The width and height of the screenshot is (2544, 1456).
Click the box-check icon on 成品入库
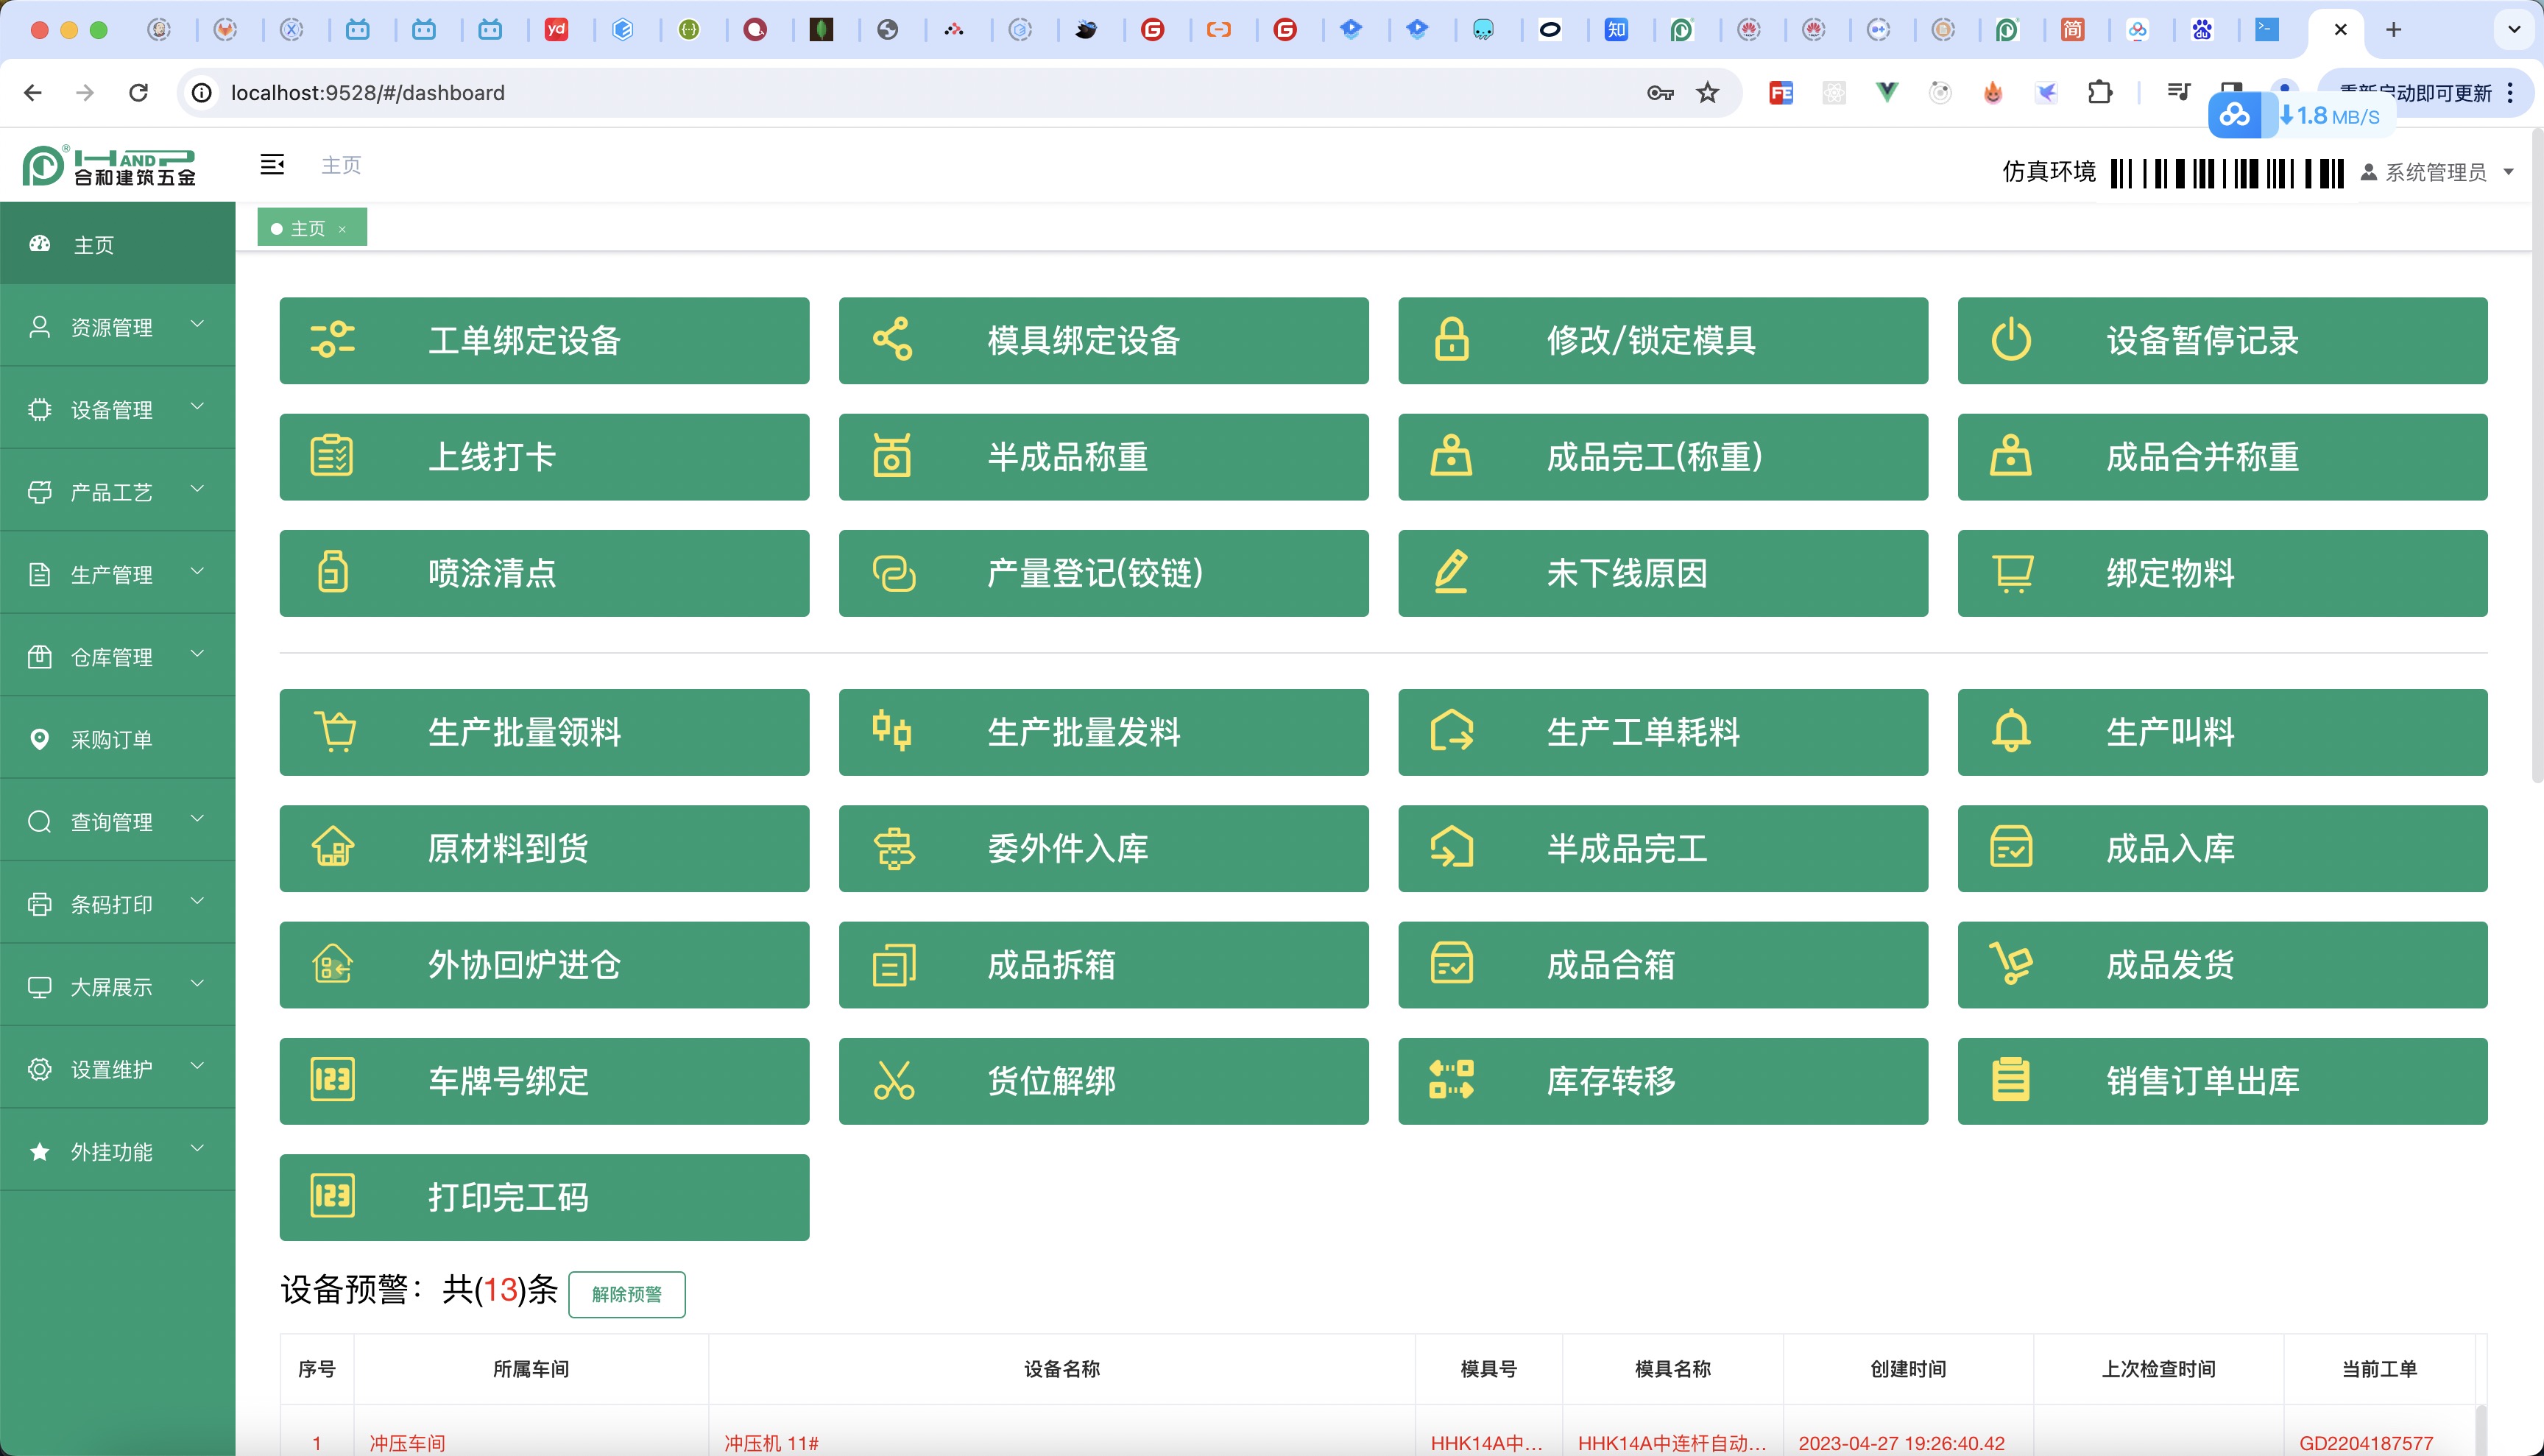tap(2010, 847)
